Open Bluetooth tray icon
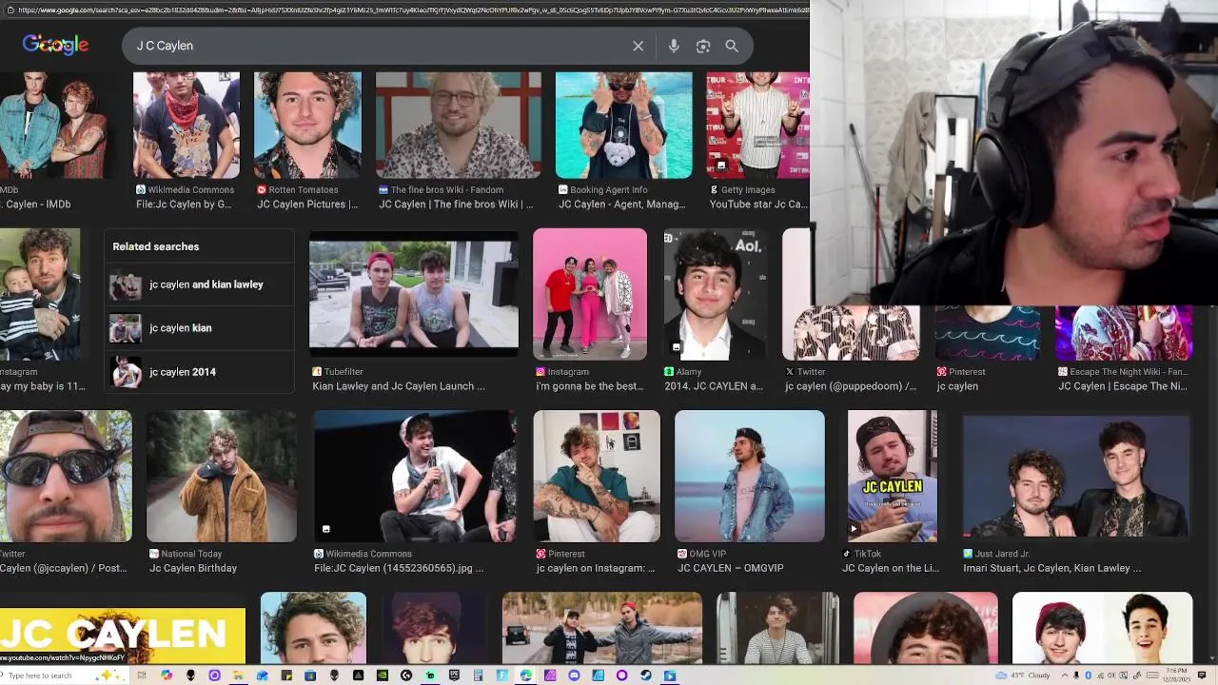 [x=1089, y=675]
